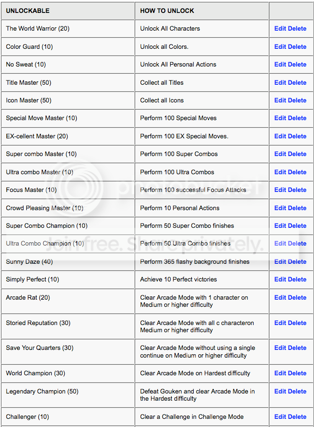Delete Crowd Pleasing Master row
The width and height of the screenshot is (314, 427).
point(297,208)
